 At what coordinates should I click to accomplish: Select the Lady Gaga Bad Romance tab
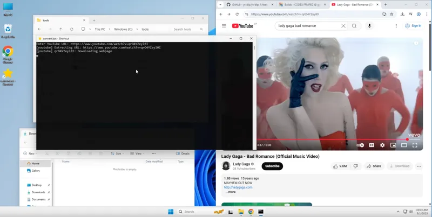355,5
